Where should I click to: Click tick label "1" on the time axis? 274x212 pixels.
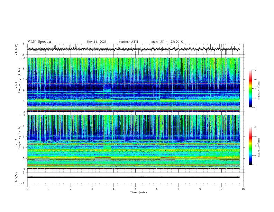49,189
